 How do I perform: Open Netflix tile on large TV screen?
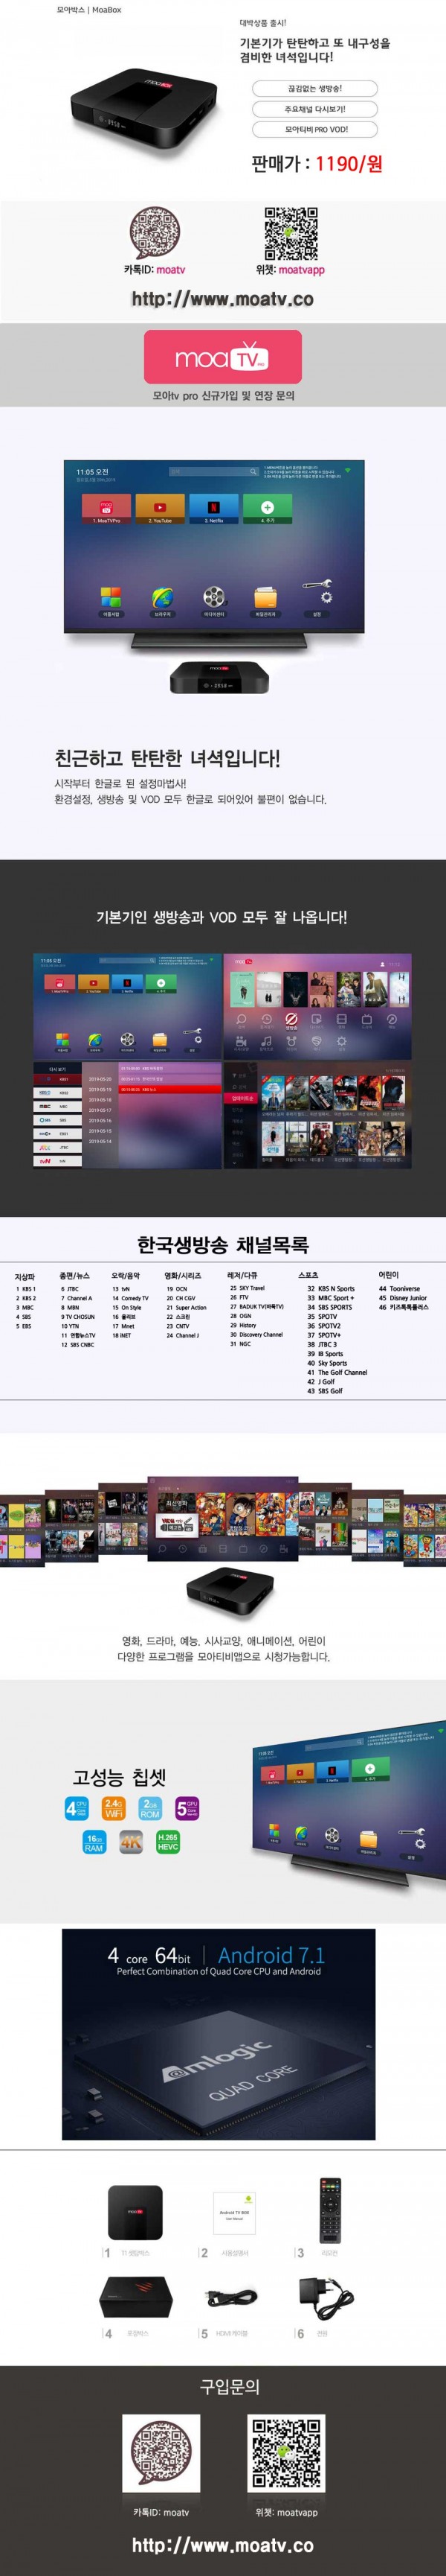click(213, 509)
